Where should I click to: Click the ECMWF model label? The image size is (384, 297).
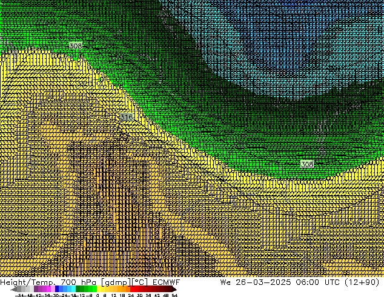(x=167, y=282)
